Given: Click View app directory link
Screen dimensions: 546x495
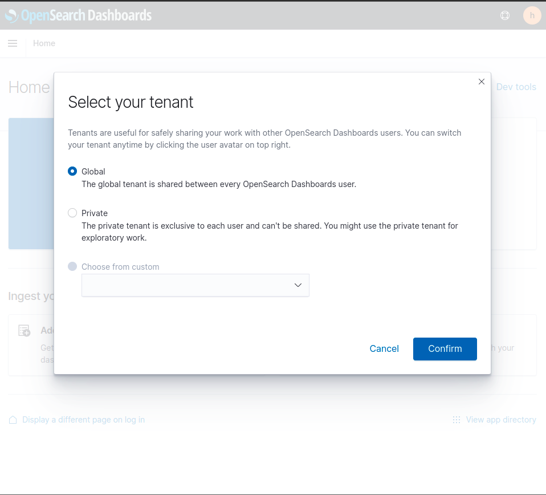Looking at the screenshot, I should (500, 420).
